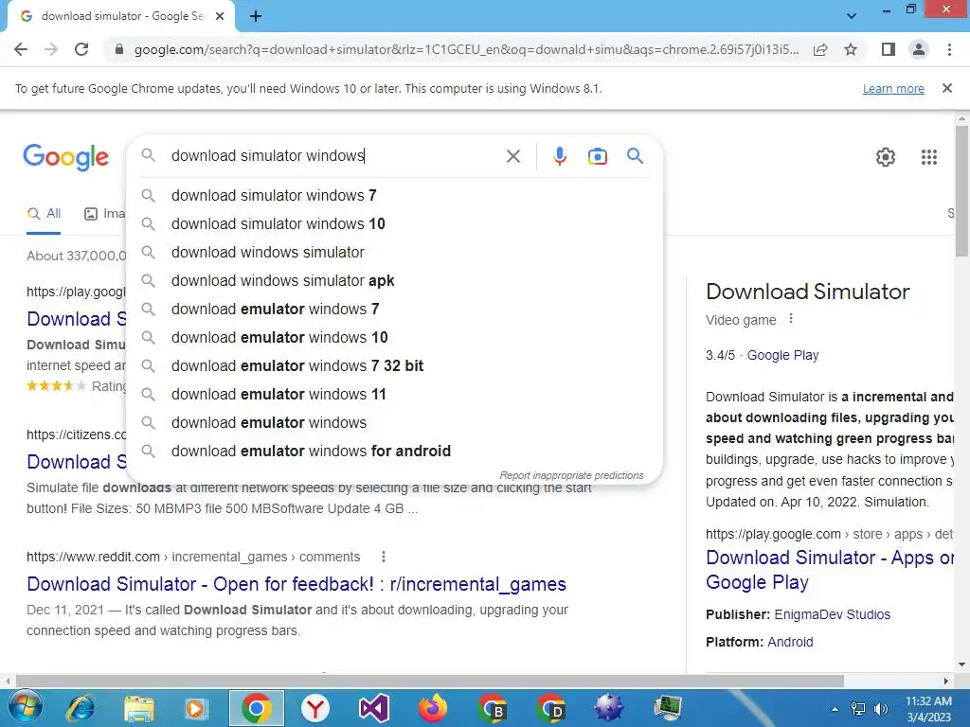Open Google search settings gear
The width and height of the screenshot is (970, 727).
point(886,157)
